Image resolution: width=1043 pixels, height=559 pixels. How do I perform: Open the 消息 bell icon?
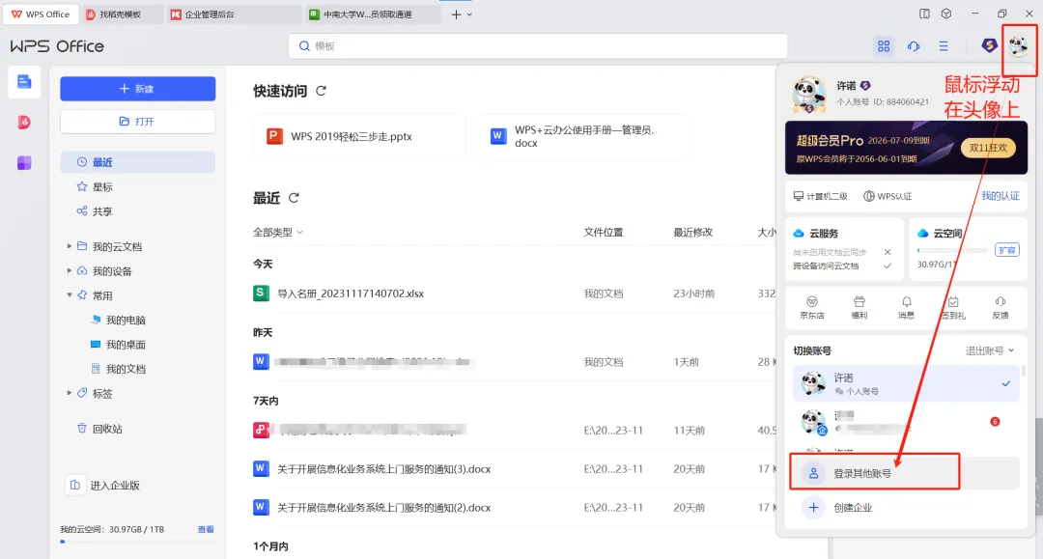tap(906, 308)
